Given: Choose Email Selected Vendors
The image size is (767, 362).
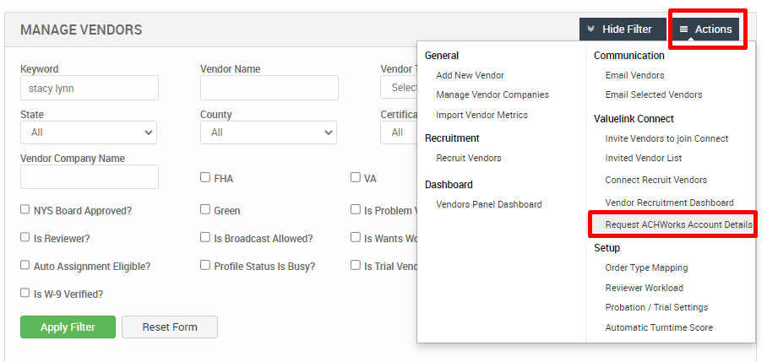Looking at the screenshot, I should [x=653, y=95].
